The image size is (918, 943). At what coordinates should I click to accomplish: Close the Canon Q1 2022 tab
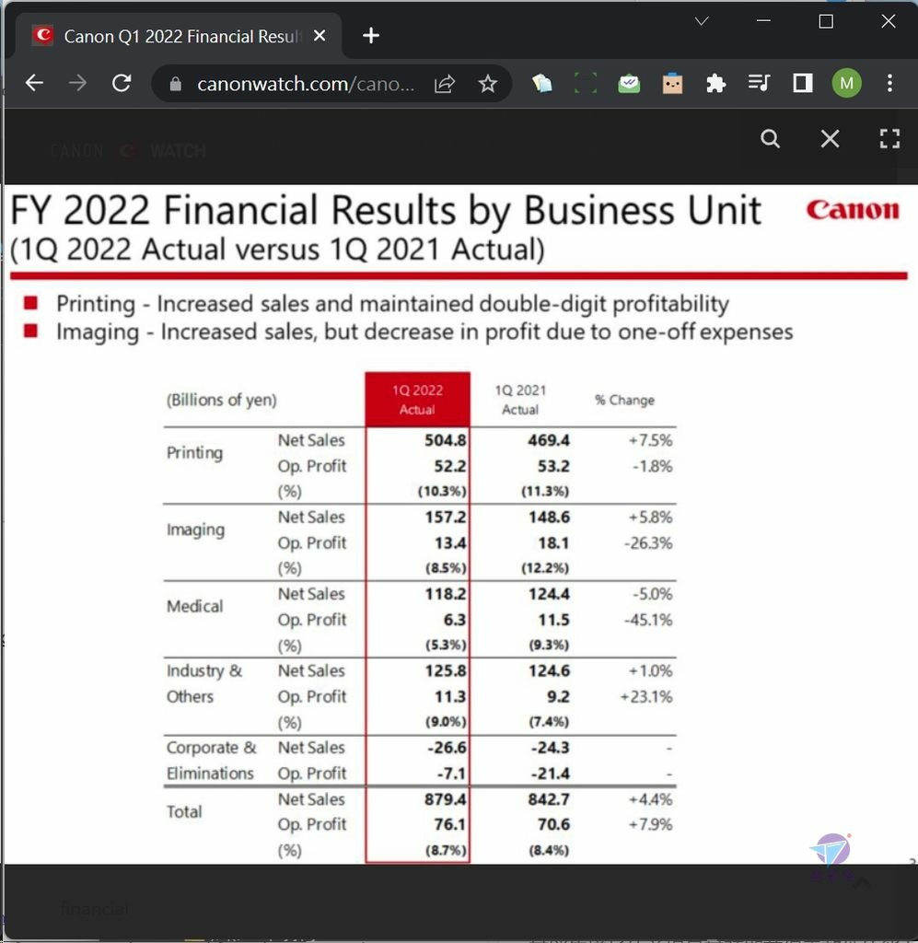click(320, 36)
